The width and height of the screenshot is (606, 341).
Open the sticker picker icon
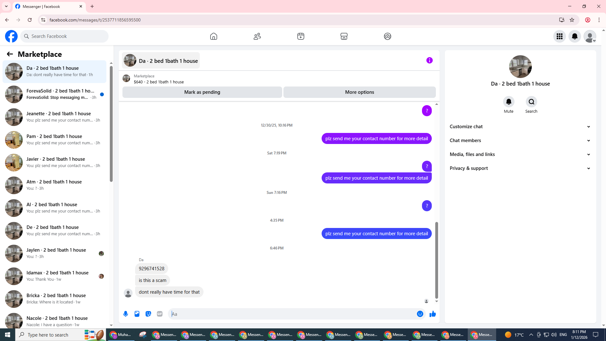[x=148, y=314]
